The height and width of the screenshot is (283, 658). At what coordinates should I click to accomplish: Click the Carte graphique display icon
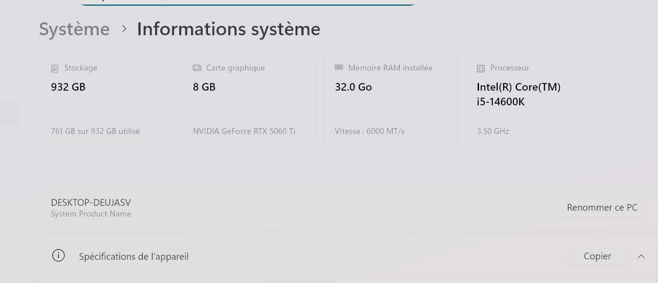click(197, 68)
